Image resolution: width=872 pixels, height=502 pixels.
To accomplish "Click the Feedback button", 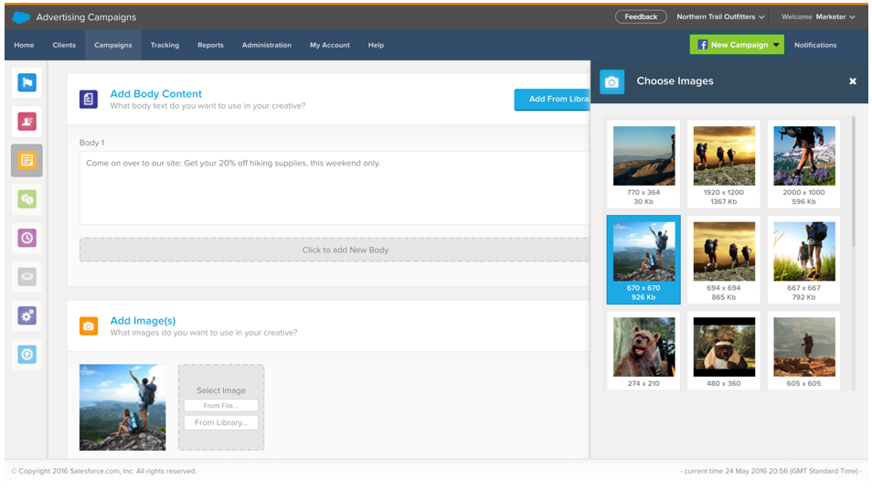I will pyautogui.click(x=641, y=16).
